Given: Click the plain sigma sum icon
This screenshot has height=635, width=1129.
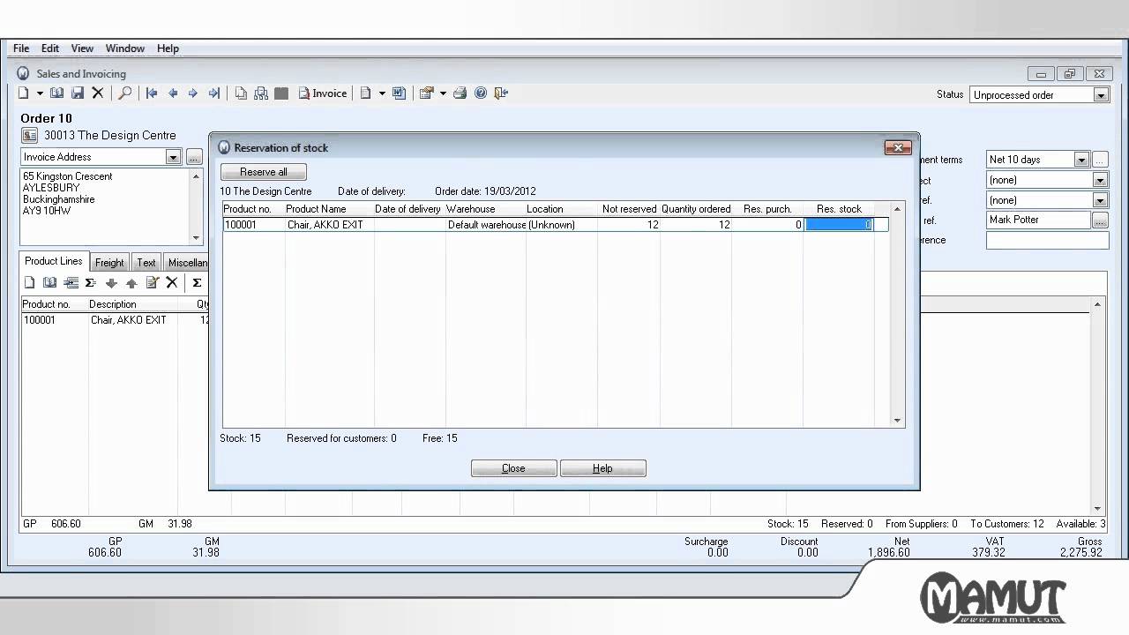Looking at the screenshot, I should [197, 282].
